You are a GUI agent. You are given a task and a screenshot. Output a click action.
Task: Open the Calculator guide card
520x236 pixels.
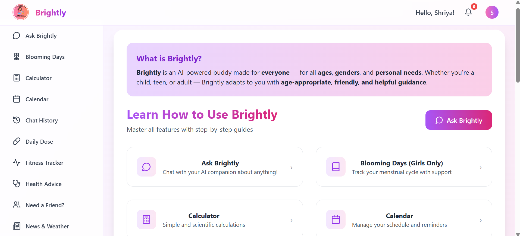[215, 219]
